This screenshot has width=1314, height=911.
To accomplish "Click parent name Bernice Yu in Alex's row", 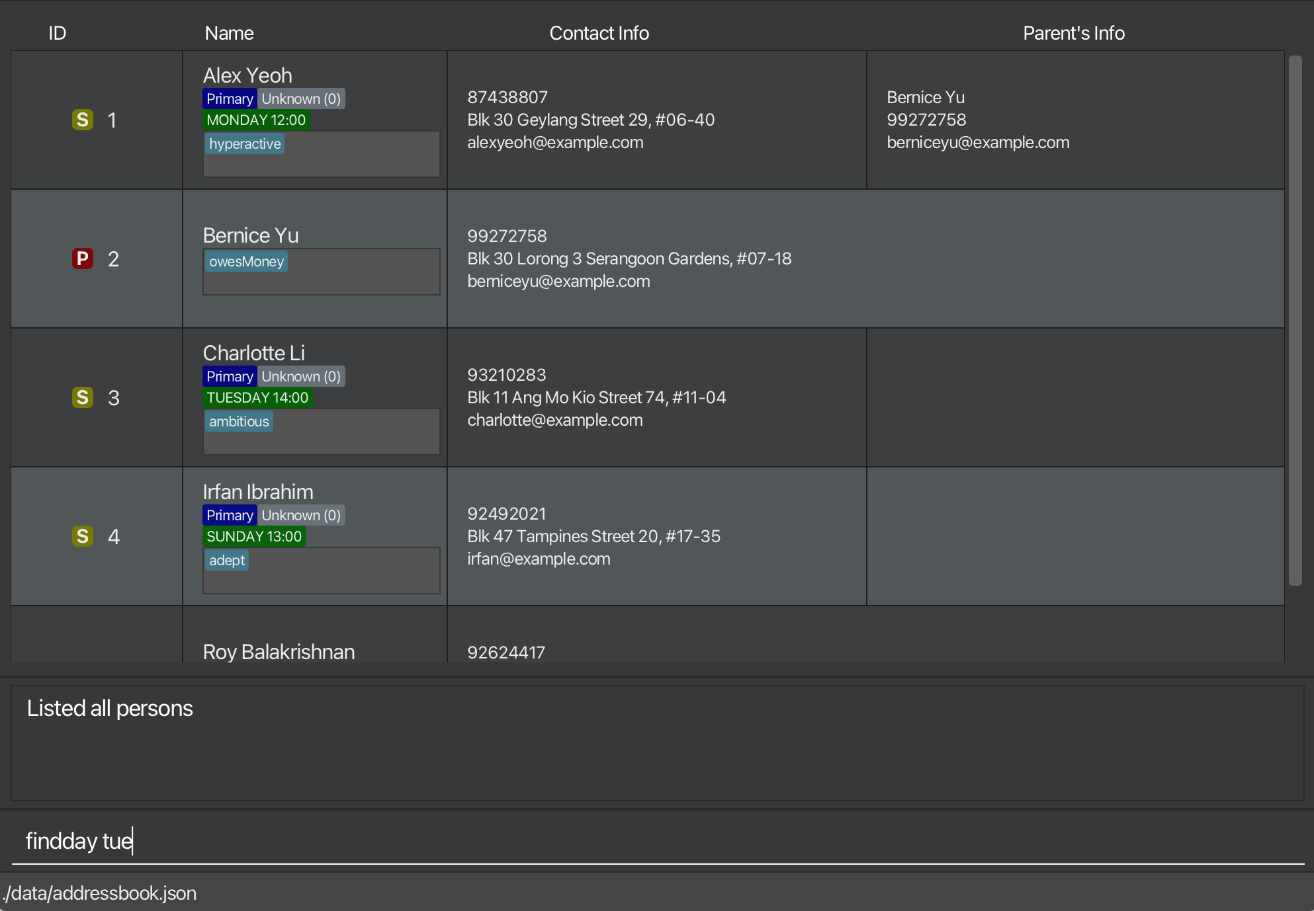I will point(926,97).
